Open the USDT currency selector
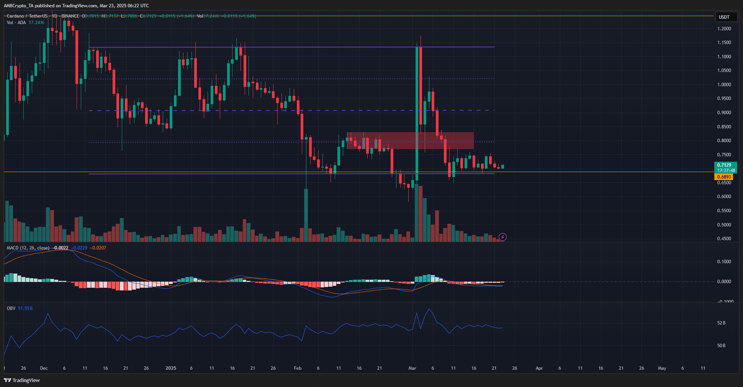This screenshot has width=743, height=387. (x=724, y=17)
